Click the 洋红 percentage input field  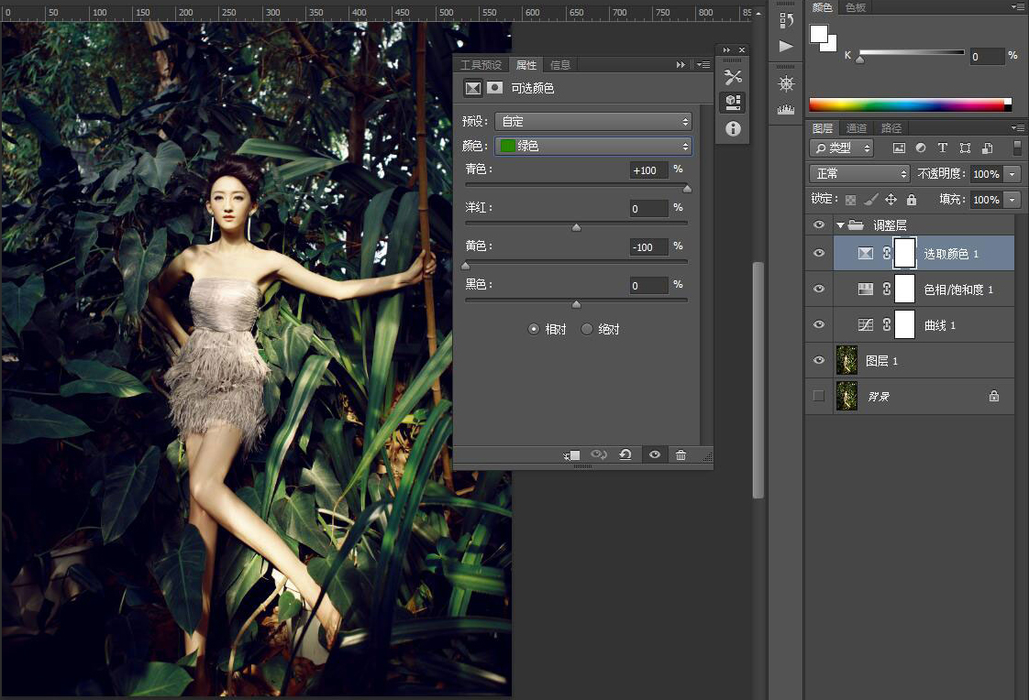648,209
